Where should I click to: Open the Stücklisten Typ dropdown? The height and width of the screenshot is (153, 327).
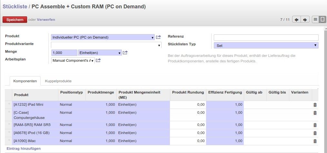266,46
